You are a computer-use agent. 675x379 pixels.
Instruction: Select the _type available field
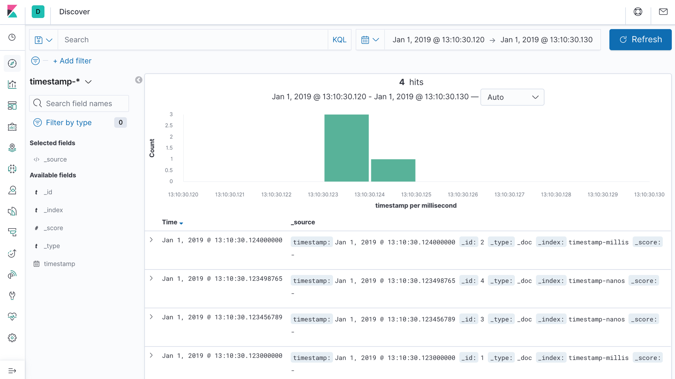52,246
